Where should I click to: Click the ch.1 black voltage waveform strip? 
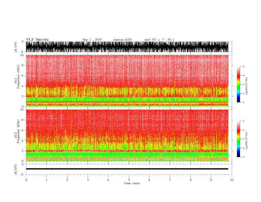click(x=127, y=47)
